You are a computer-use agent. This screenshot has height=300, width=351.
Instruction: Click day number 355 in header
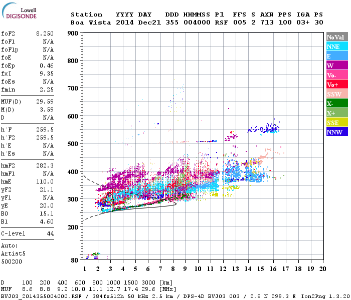(x=172, y=22)
